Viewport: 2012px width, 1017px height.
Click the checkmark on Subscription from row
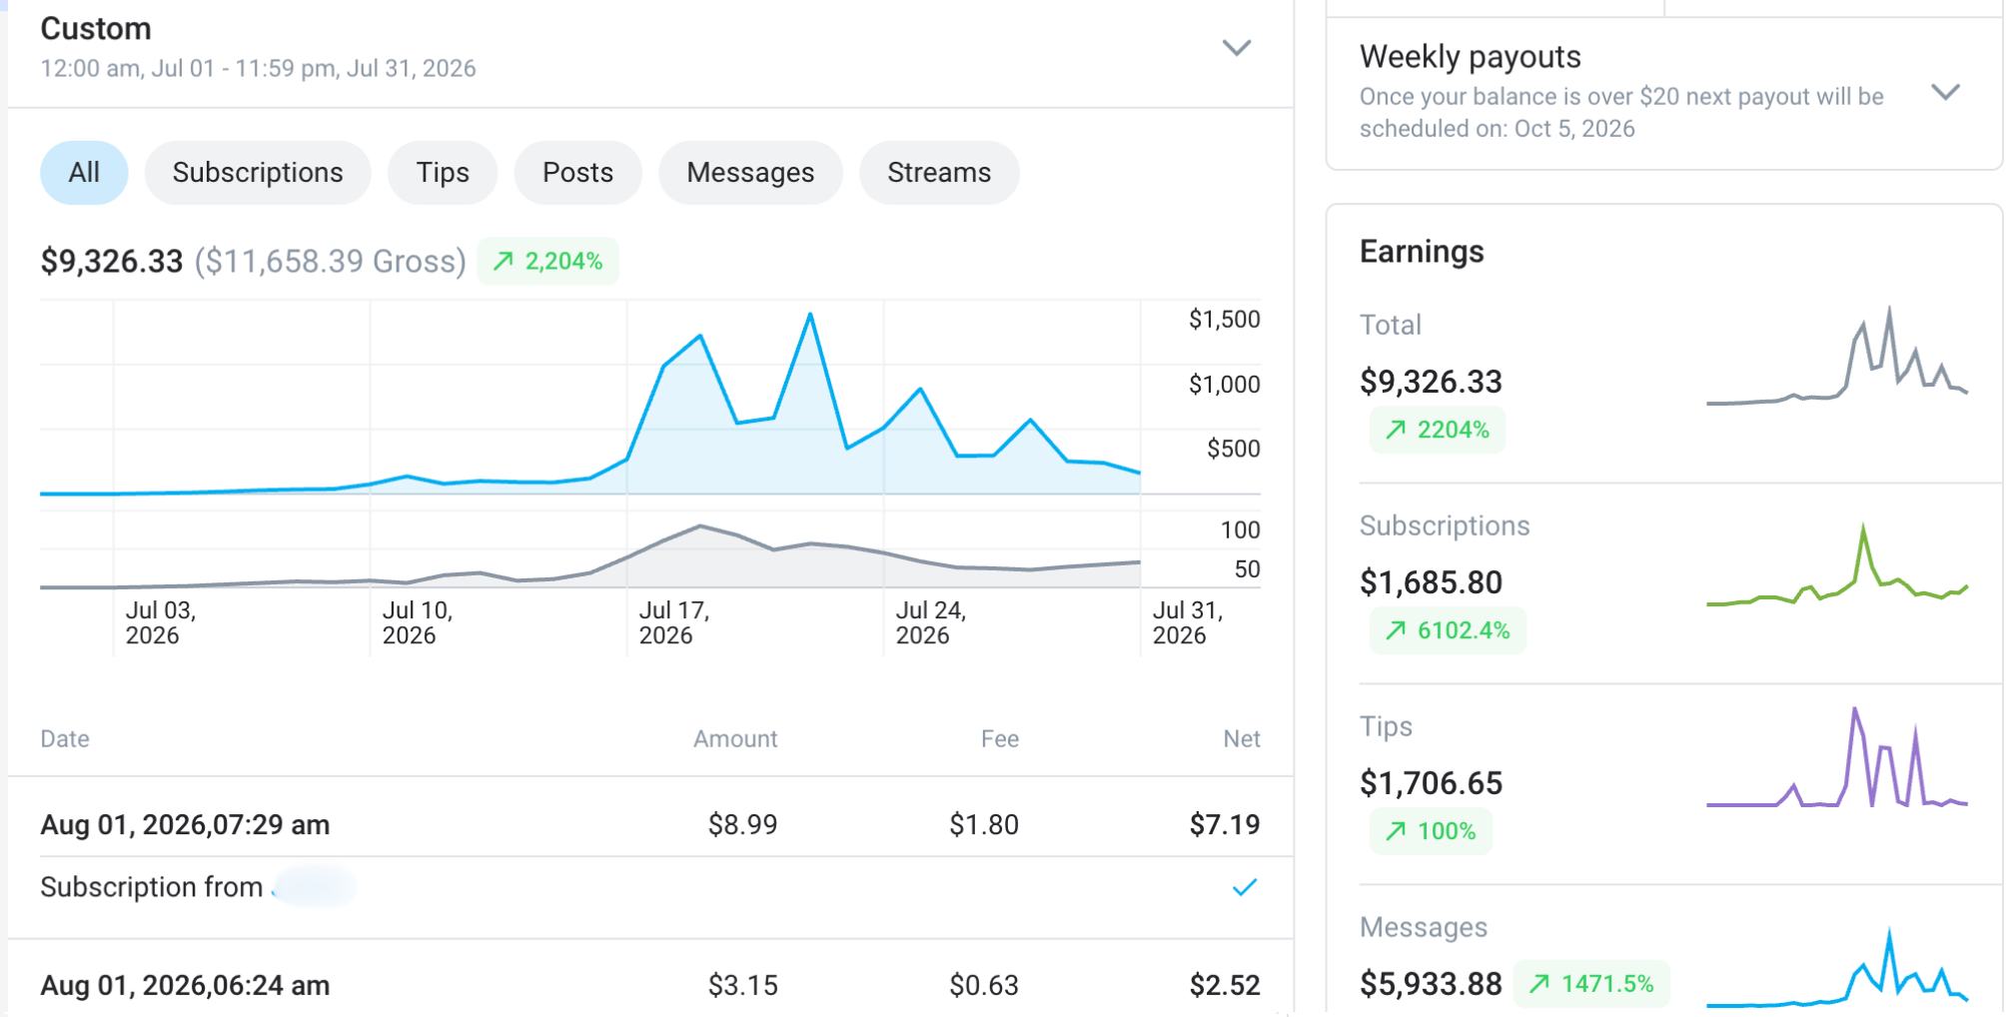(1244, 887)
